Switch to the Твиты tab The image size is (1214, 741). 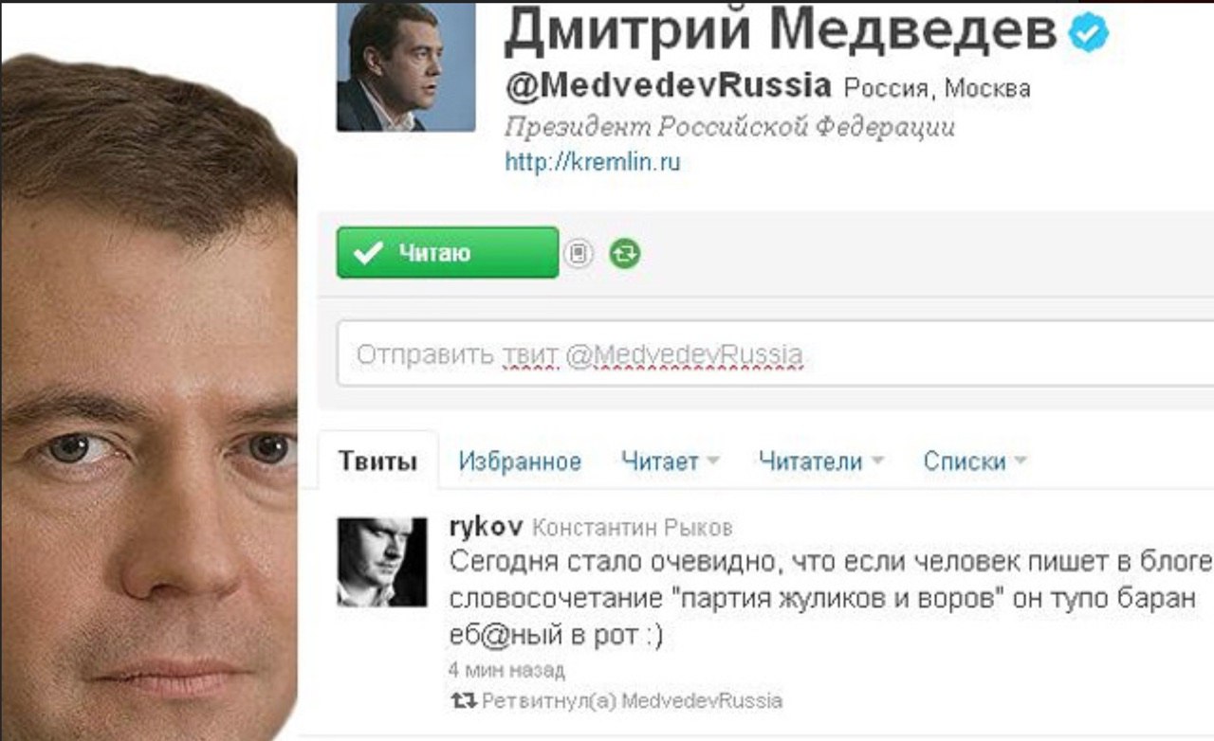click(378, 462)
